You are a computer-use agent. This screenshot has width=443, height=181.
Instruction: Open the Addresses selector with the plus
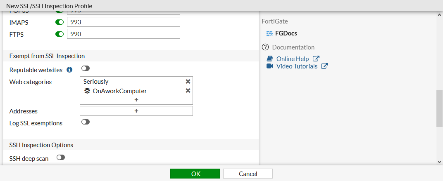point(136,111)
